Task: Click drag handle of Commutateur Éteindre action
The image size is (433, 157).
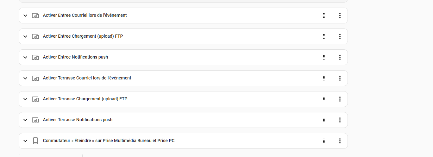Action: pos(324,141)
